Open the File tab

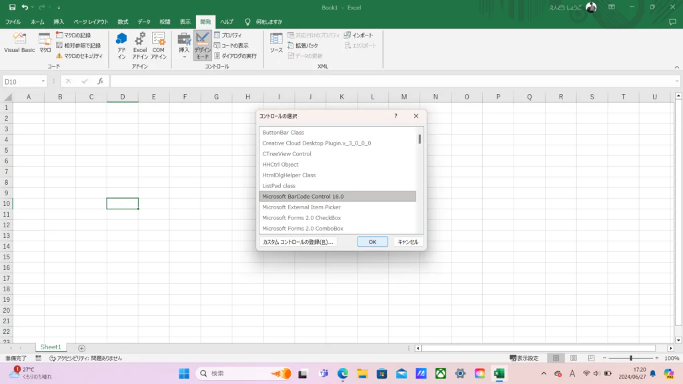pos(13,22)
